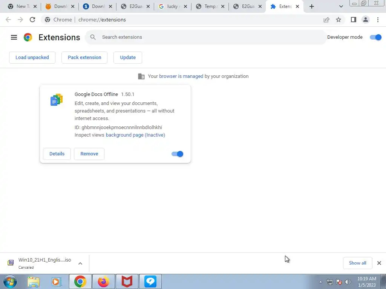
Task: Click the version number 1.50.1
Action: tap(128, 94)
